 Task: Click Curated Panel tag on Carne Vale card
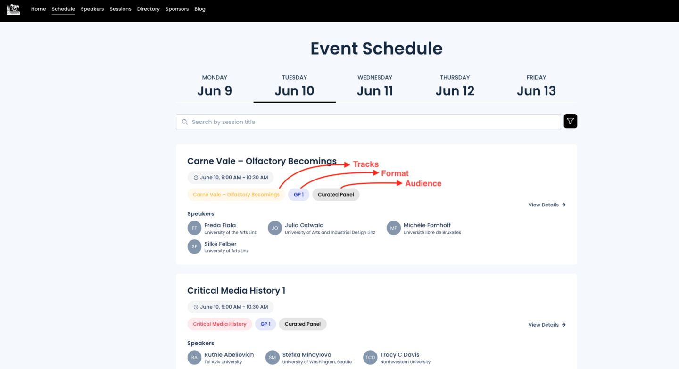336,195
